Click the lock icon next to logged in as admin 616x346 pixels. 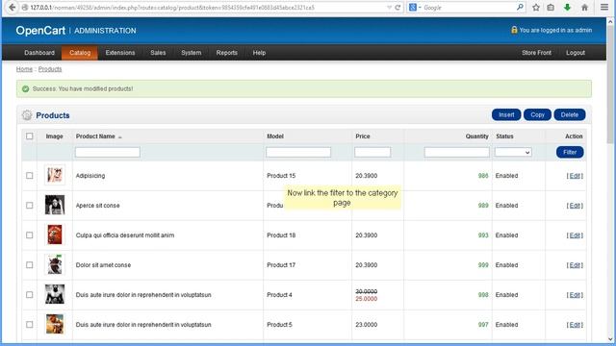[x=514, y=30]
